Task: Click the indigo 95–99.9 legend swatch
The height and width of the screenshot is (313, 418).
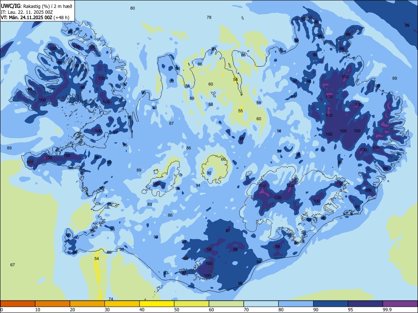Action: click(x=365, y=304)
